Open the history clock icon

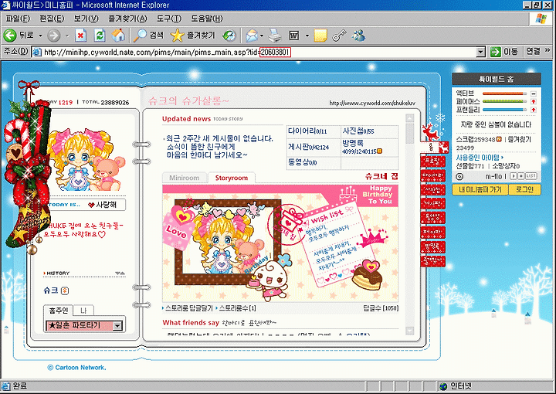[229, 36]
